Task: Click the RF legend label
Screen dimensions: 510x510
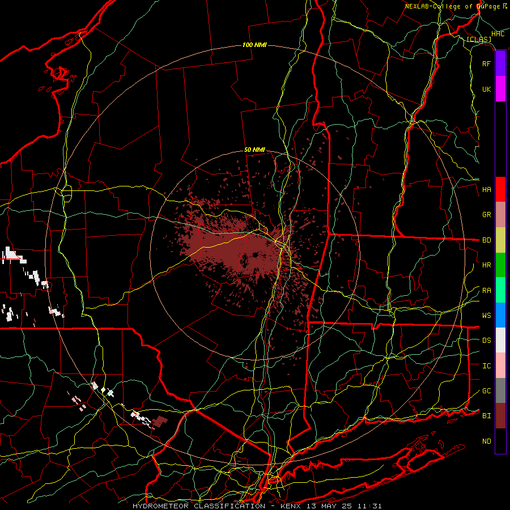Action: [x=486, y=63]
